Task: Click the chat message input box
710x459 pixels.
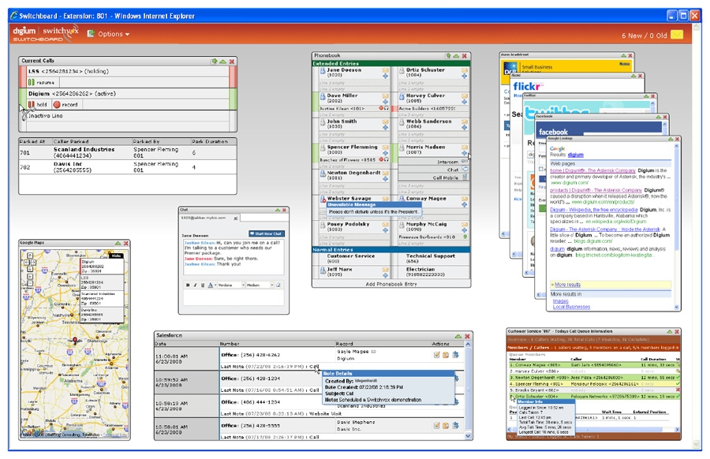Action: tap(234, 298)
